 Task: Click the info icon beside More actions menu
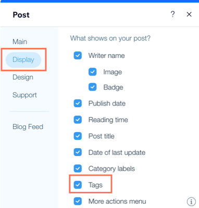pos(191,202)
